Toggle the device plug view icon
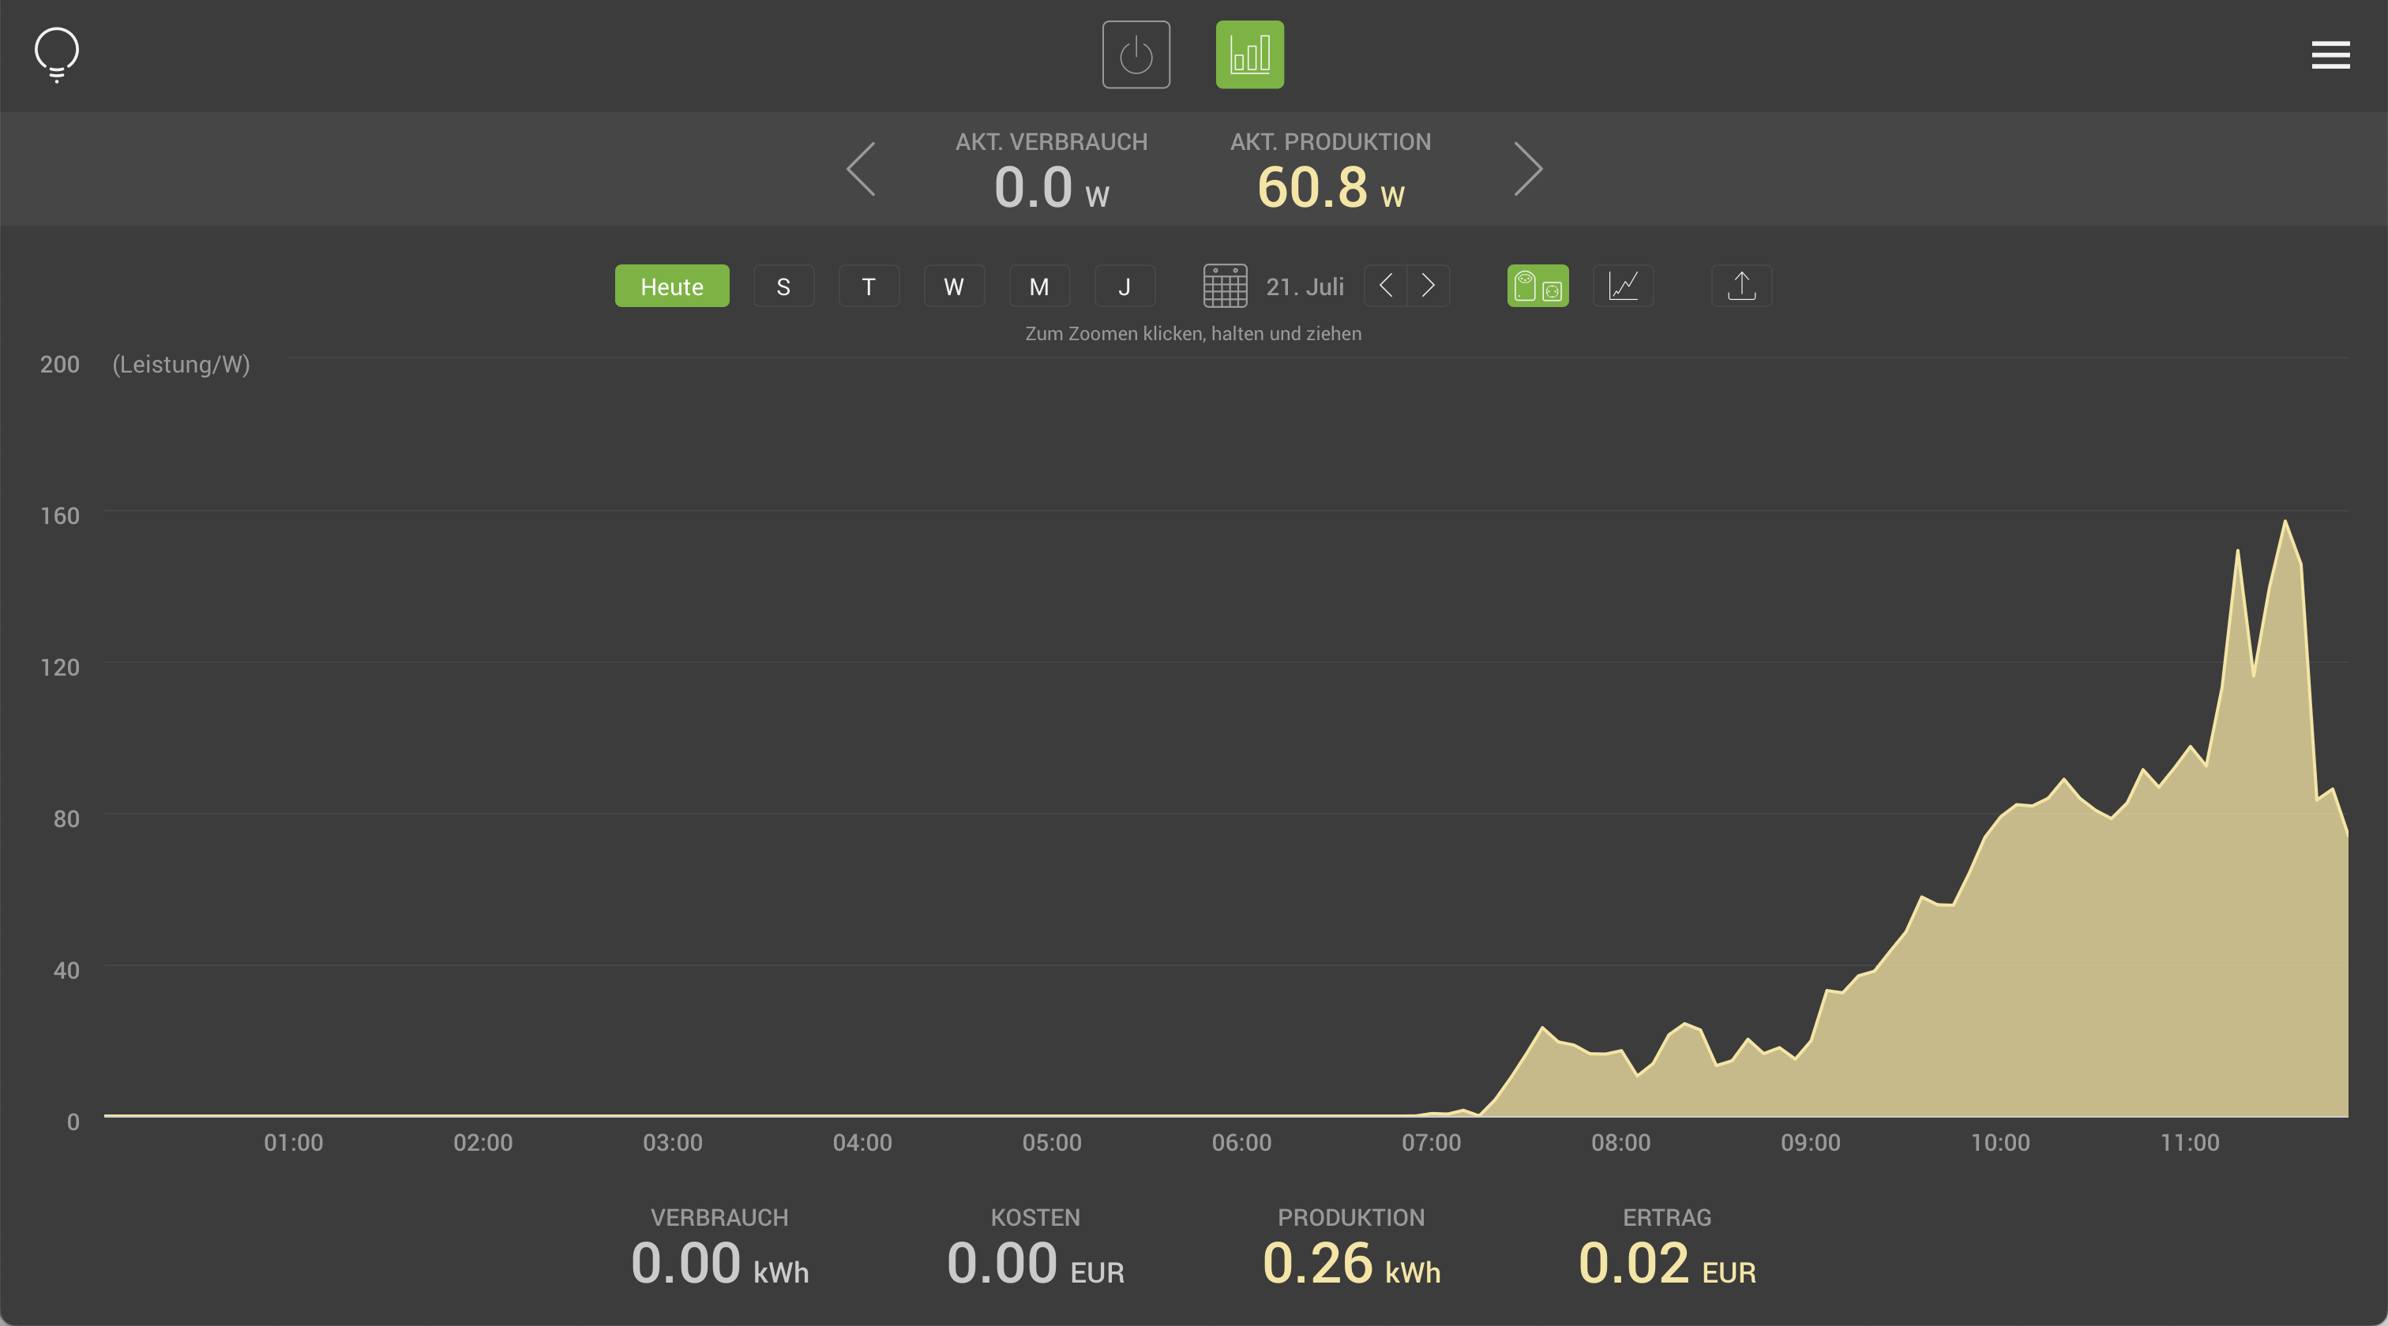Screen dimensions: 2388x1326 pyautogui.click(x=1538, y=287)
